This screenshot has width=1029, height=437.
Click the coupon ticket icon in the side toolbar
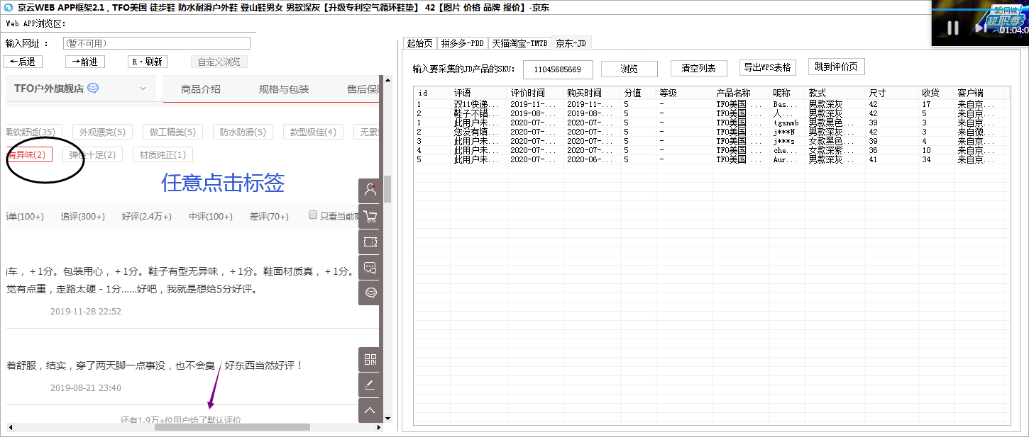point(370,242)
